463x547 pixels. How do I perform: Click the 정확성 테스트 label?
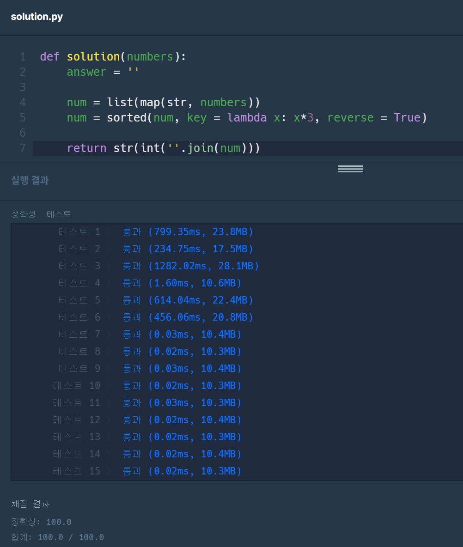click(41, 214)
